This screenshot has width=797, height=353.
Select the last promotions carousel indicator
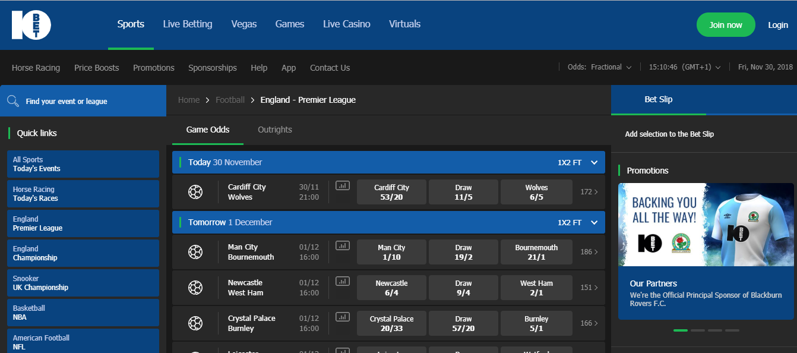pos(732,330)
